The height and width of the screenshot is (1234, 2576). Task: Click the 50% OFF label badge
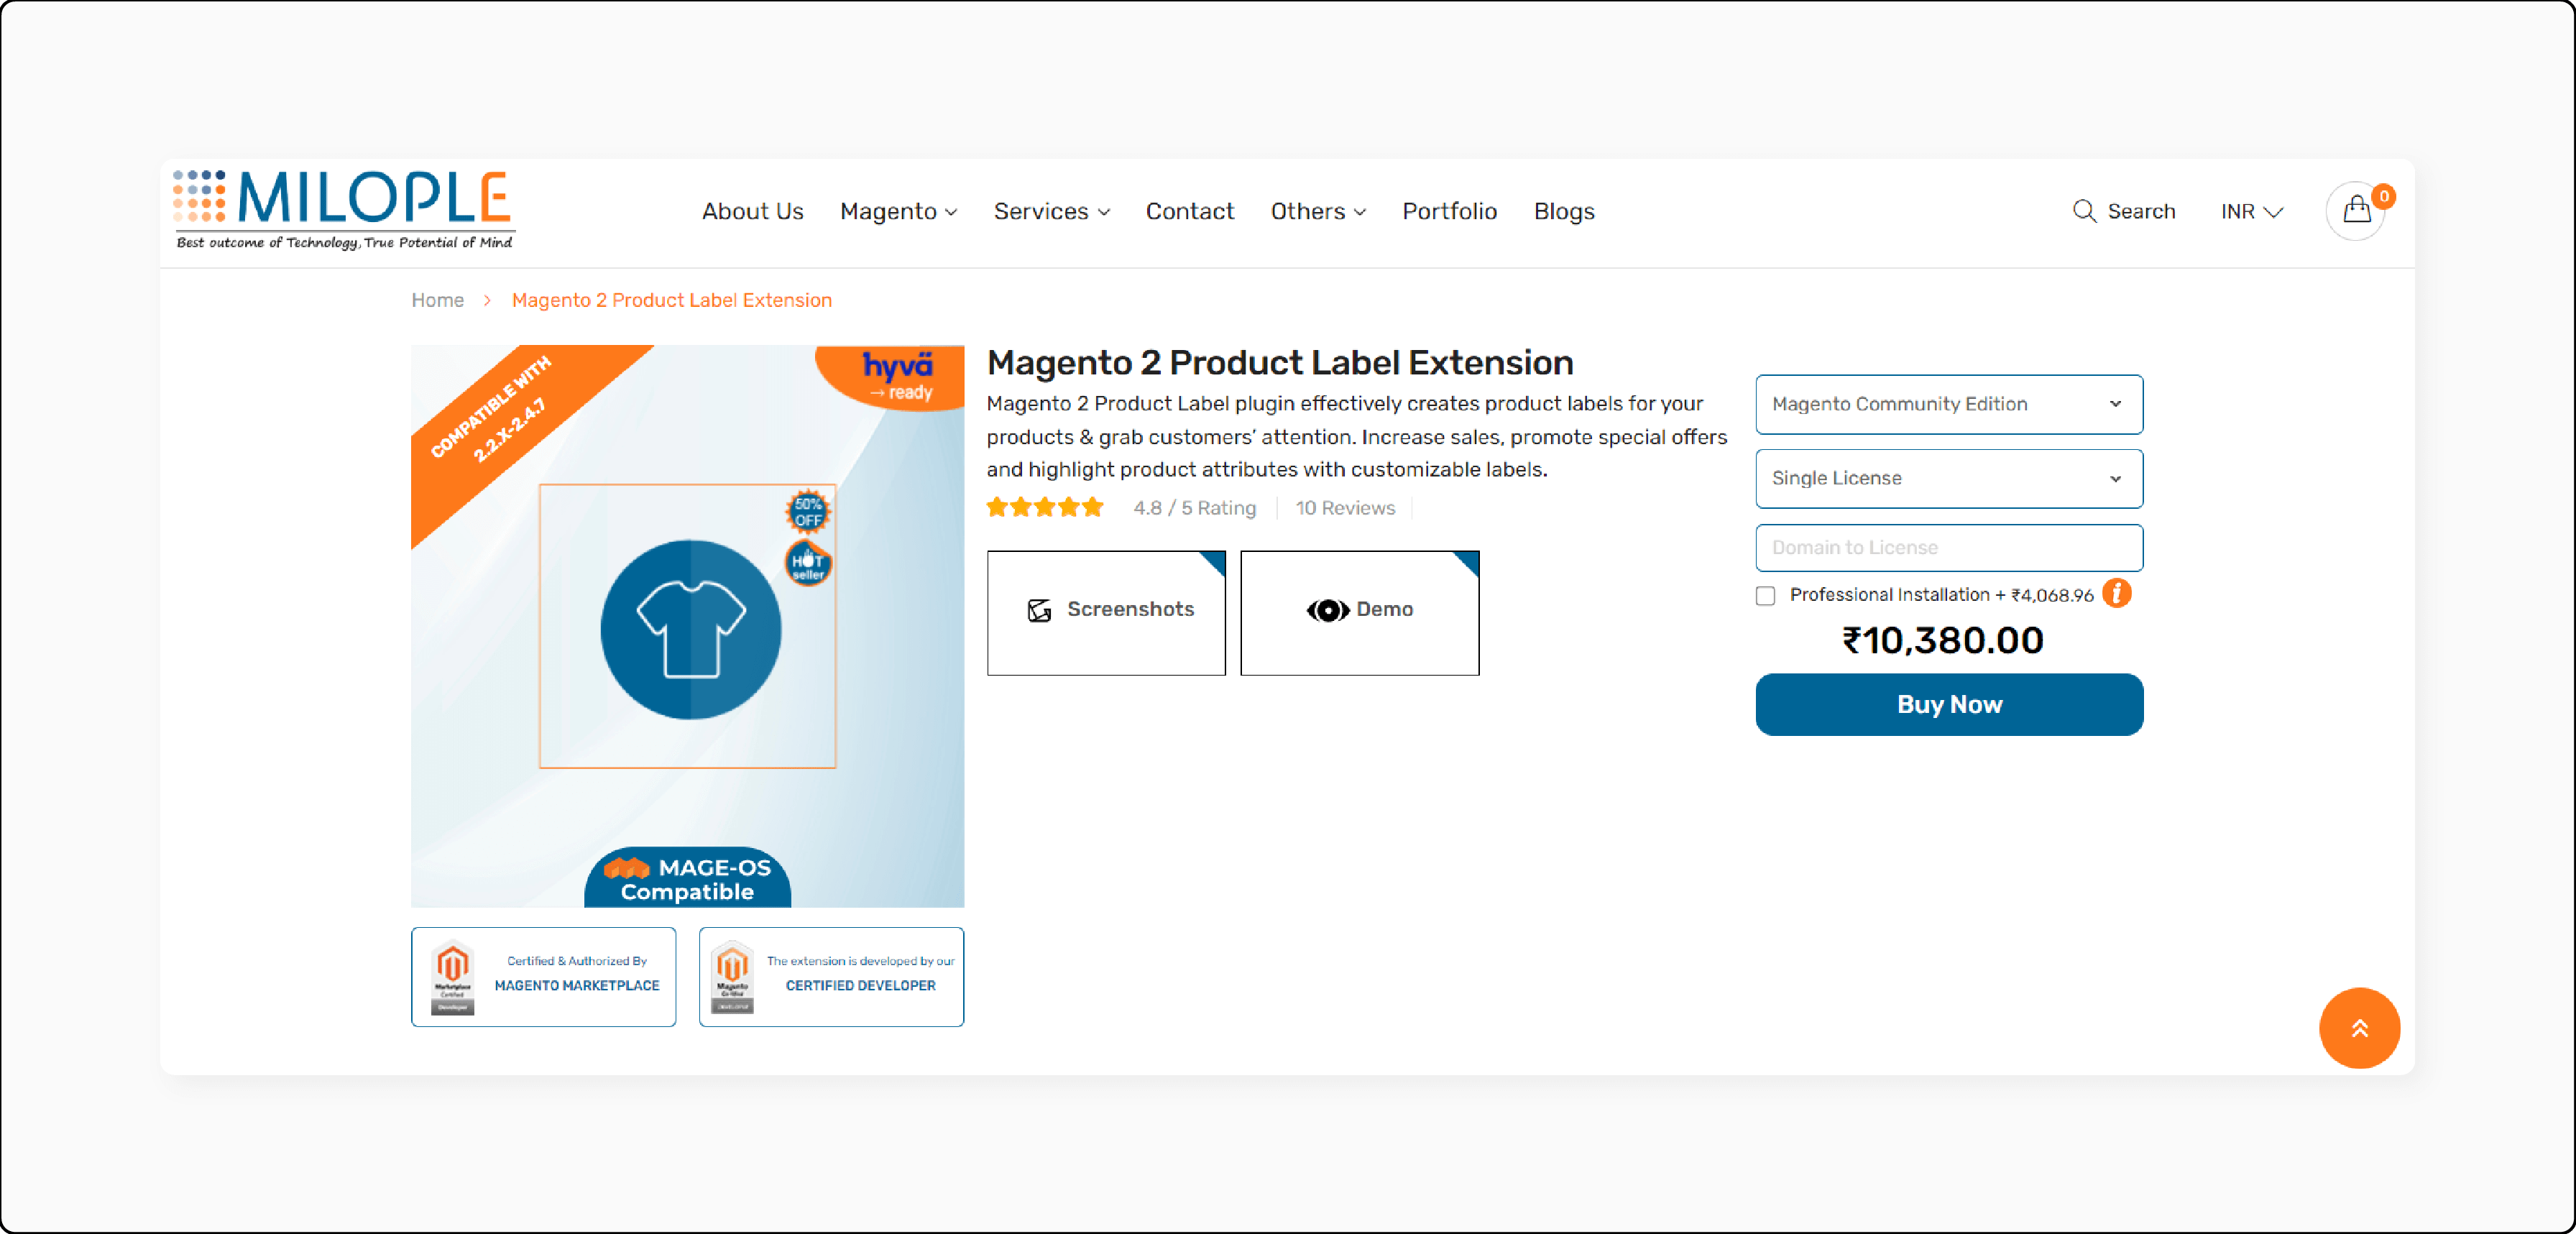point(808,512)
